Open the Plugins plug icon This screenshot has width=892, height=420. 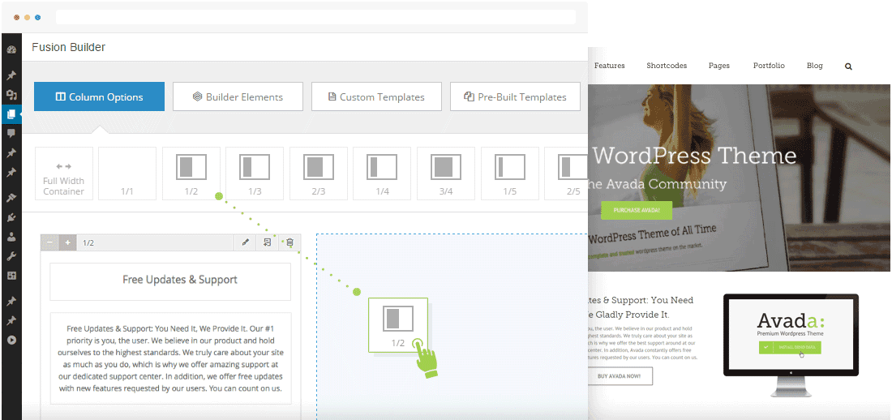pos(11,217)
